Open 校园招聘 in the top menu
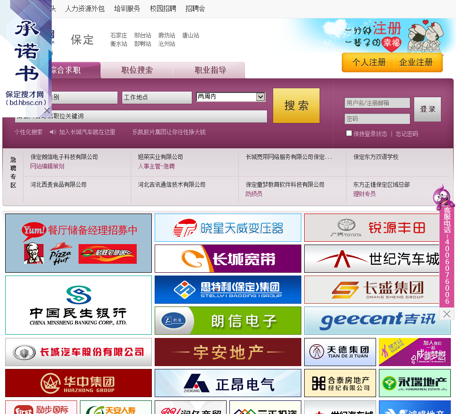This screenshot has width=456, height=414. pos(163,9)
